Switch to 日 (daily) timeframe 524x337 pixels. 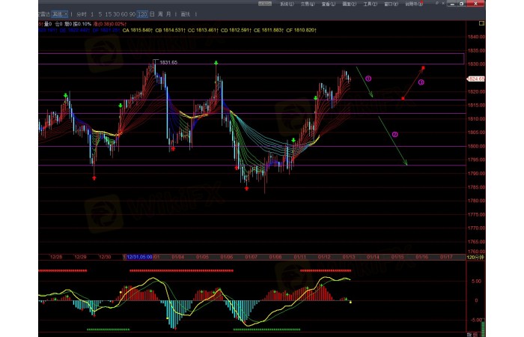(153, 14)
